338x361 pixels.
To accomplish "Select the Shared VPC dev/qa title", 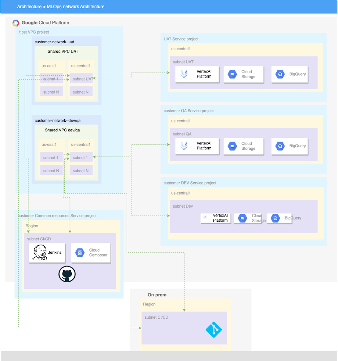I will (62, 130).
